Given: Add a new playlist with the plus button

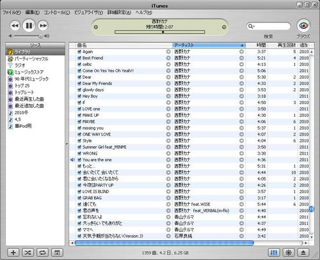Looking at the screenshot, I should 13,252.
